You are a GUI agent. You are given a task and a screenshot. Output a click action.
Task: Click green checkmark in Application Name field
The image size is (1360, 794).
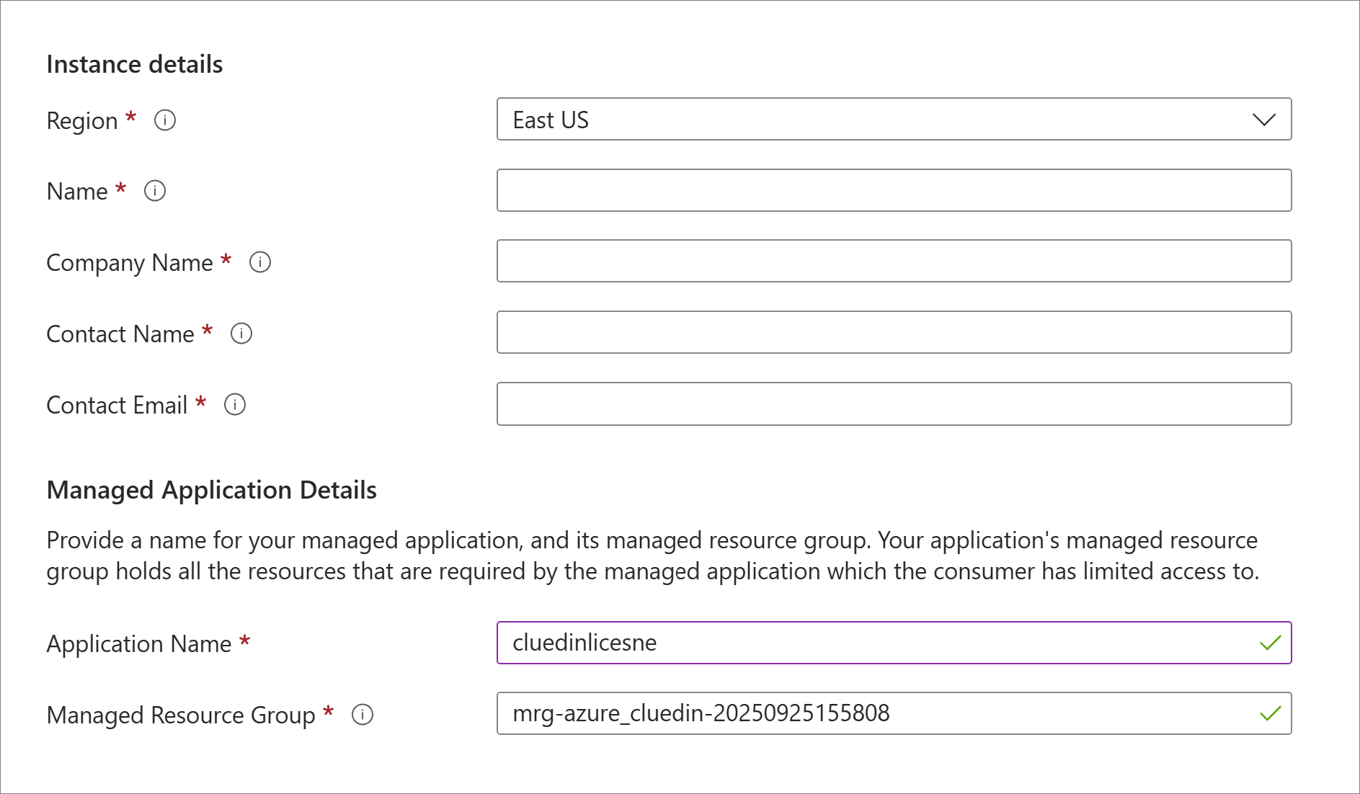1270,643
